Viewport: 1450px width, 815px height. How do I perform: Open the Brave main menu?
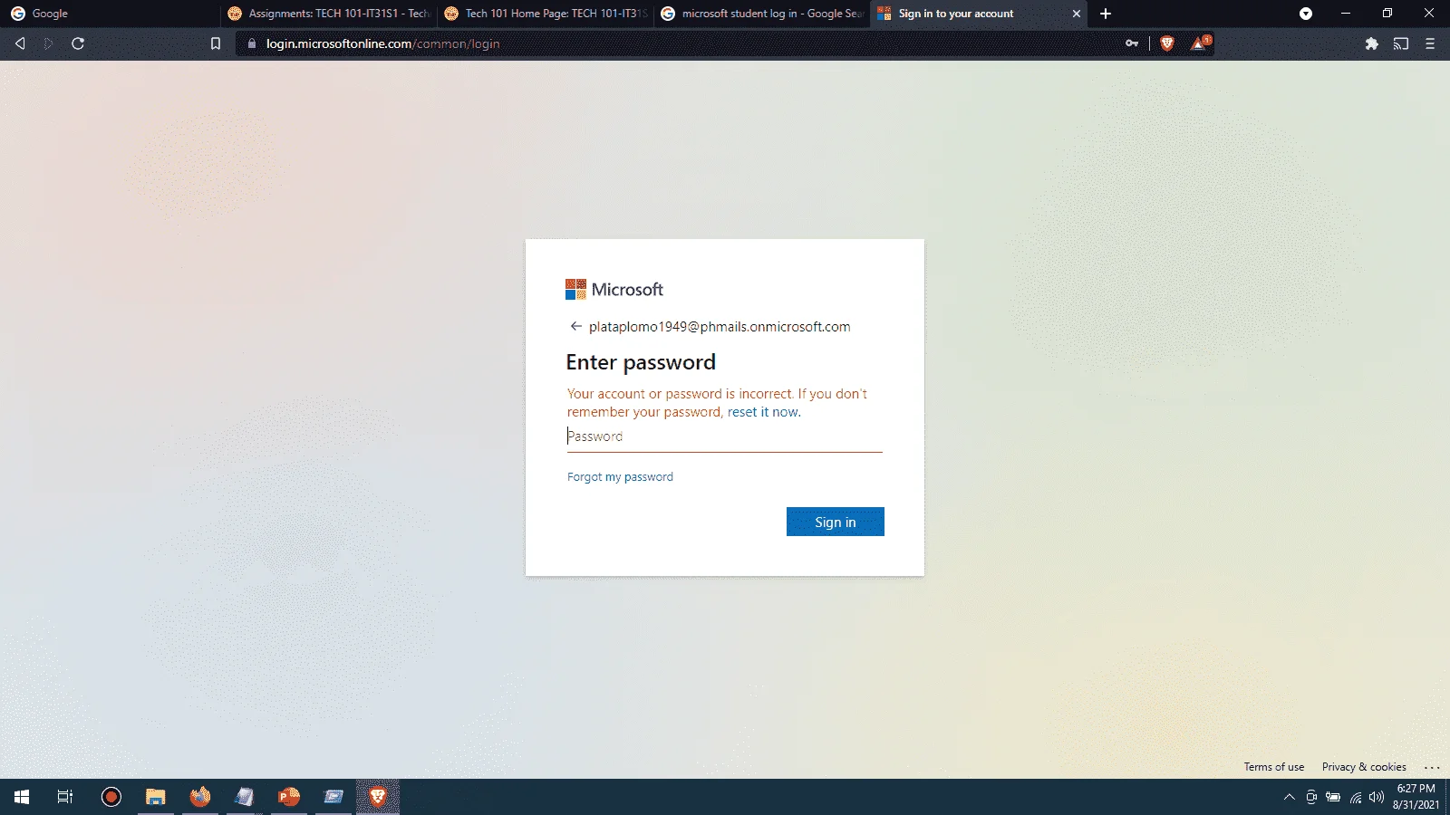1430,43
